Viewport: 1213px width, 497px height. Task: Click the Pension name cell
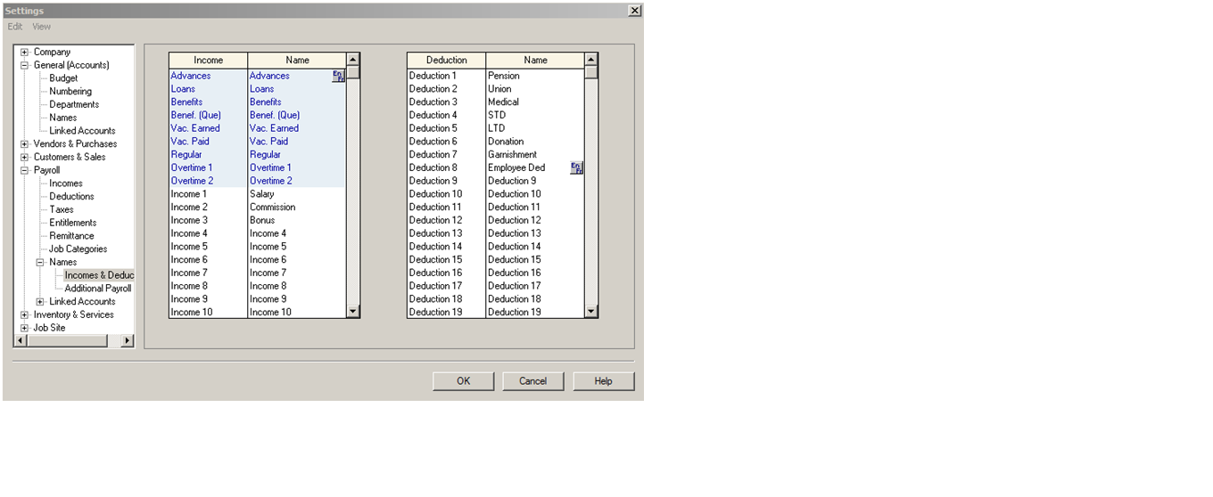(x=535, y=76)
